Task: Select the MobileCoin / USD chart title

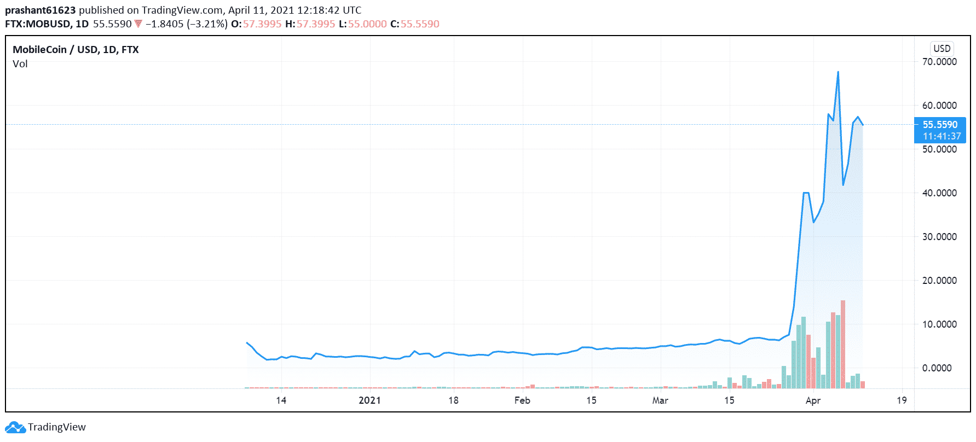Action: tap(76, 50)
